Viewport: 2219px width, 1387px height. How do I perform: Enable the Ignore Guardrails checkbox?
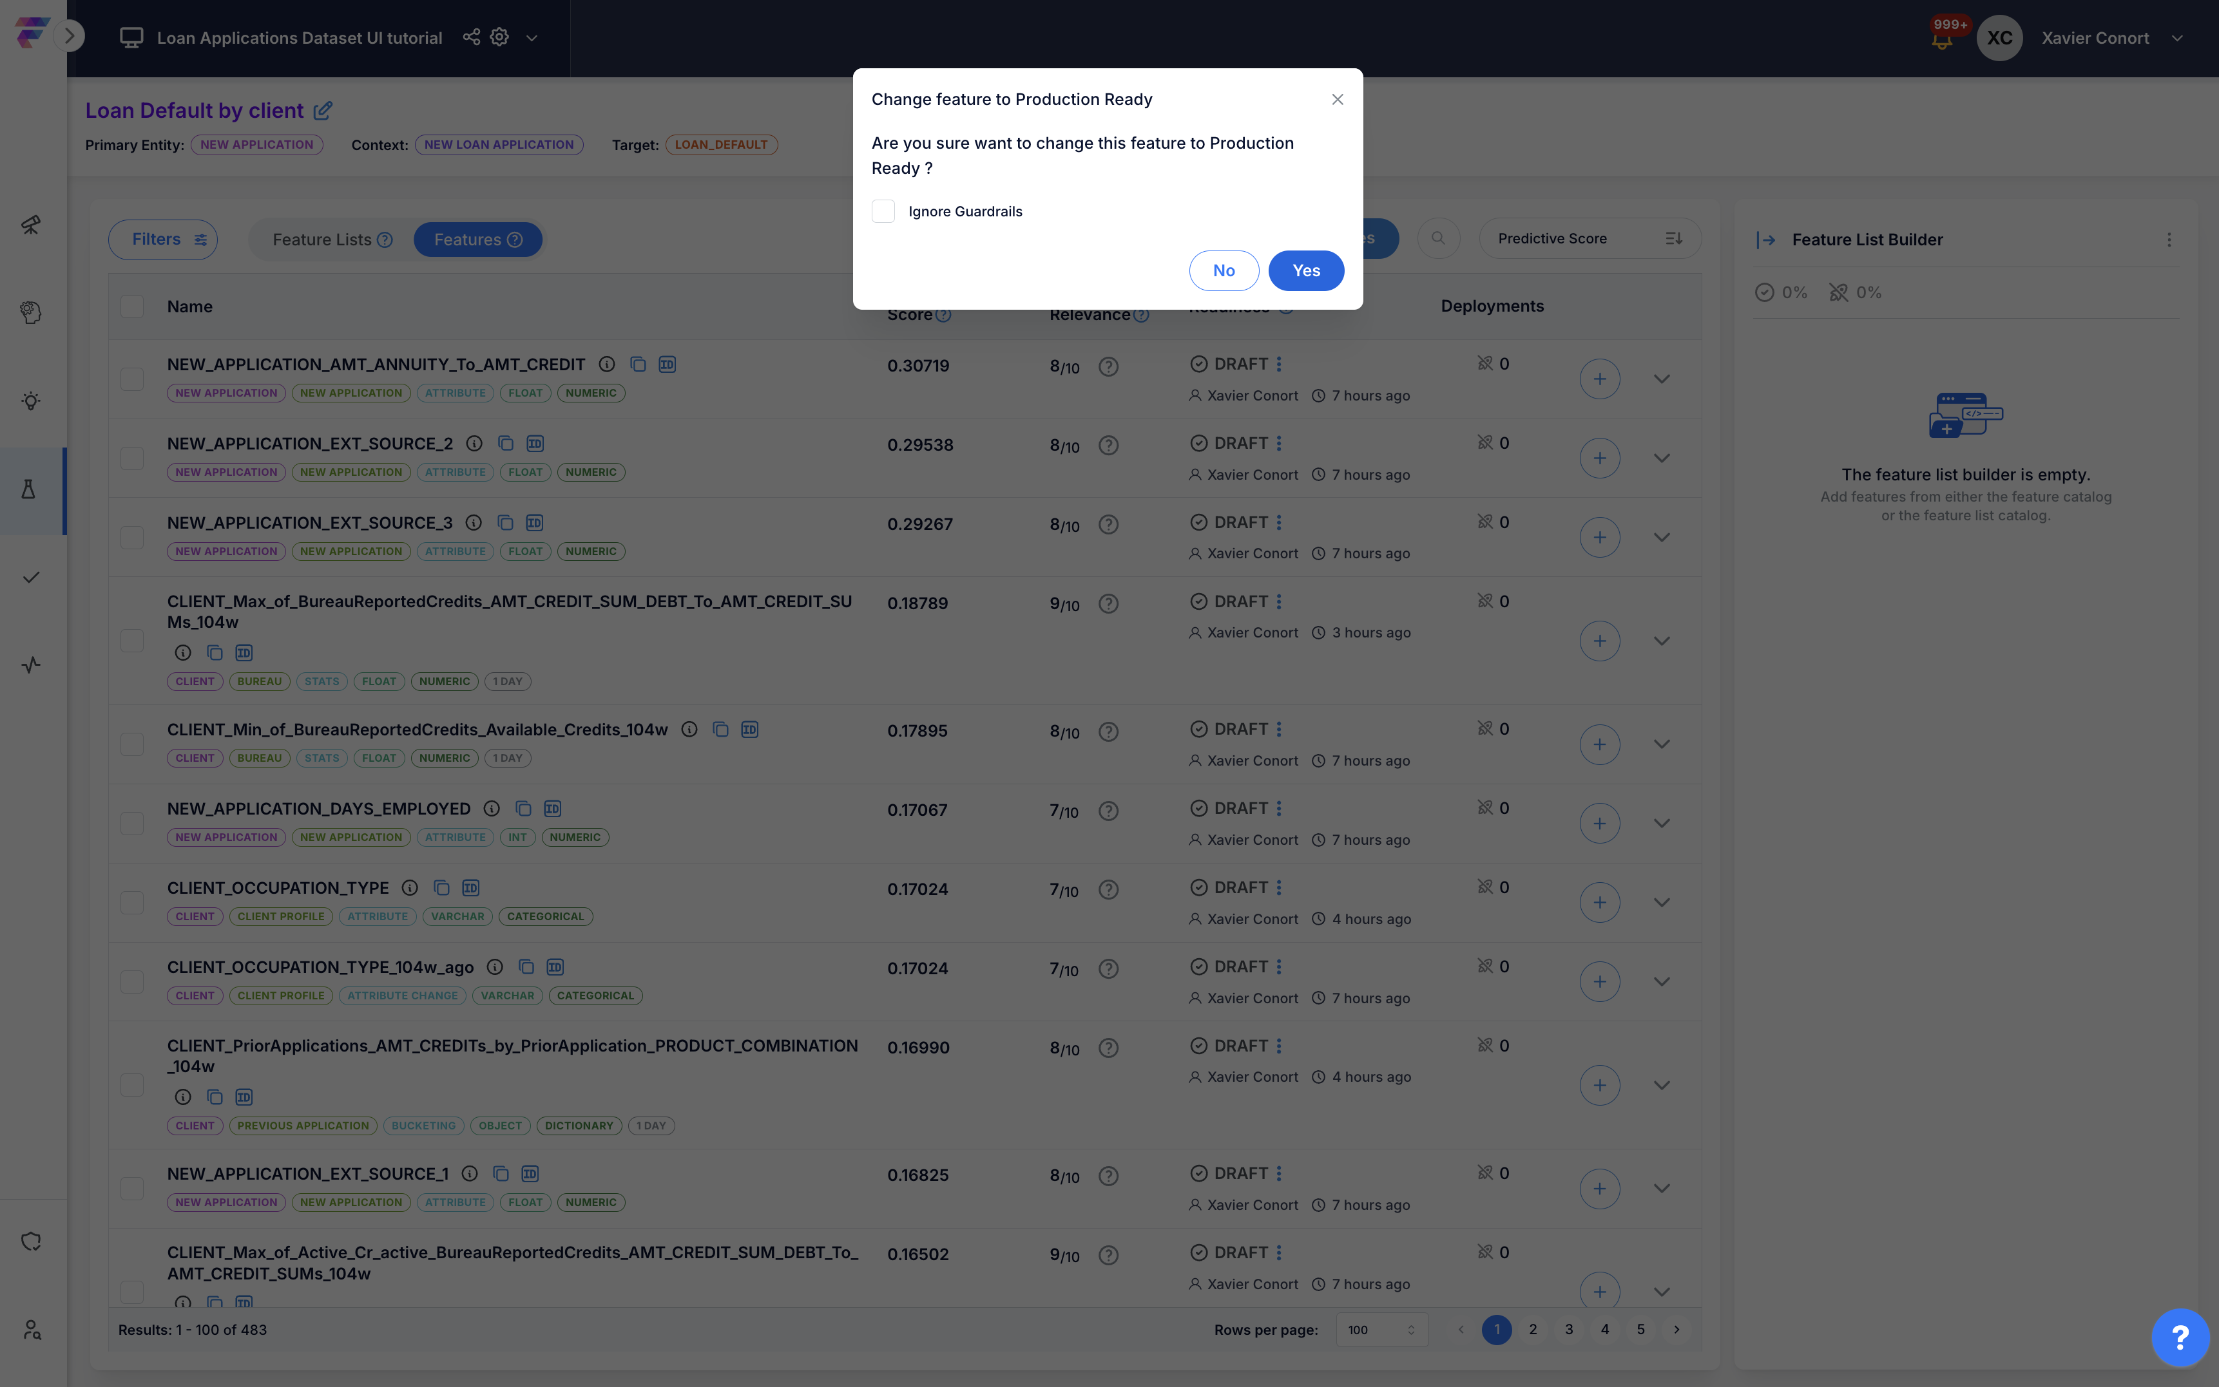click(883, 211)
